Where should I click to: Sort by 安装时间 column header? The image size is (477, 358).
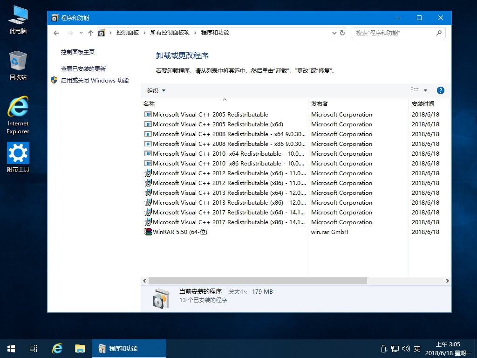pos(429,104)
